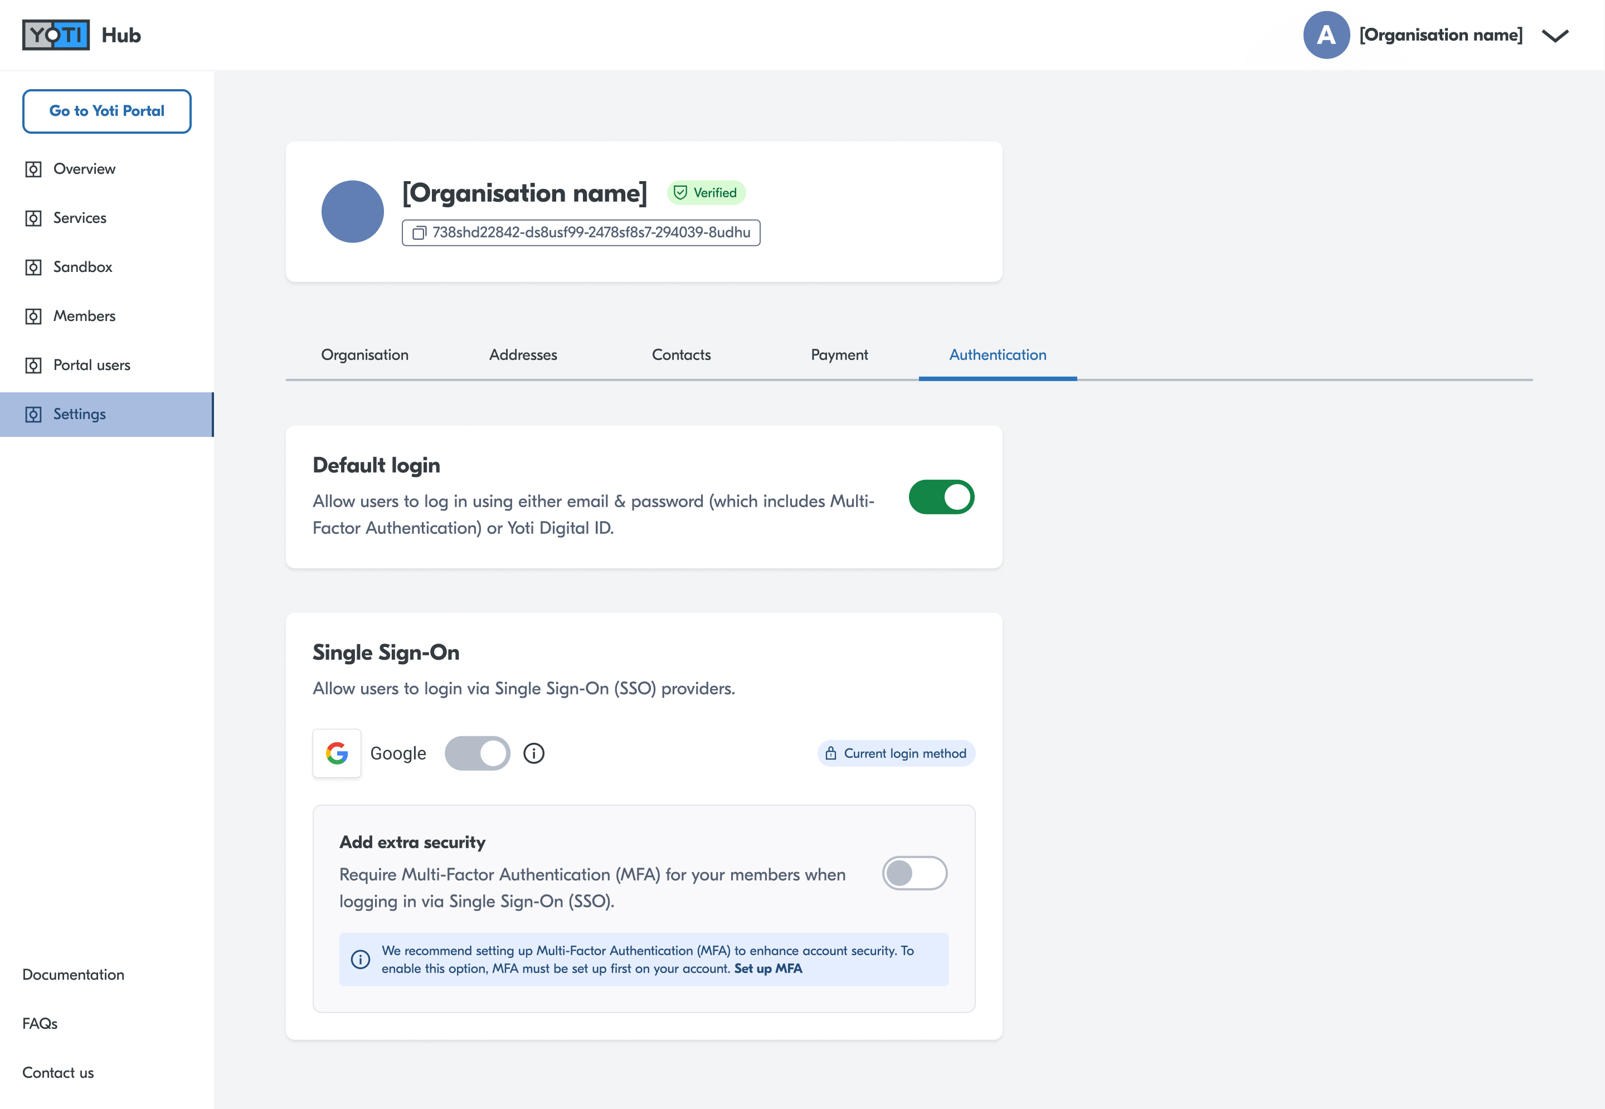
Task: Disable the Default login toggle
Action: [x=941, y=498]
